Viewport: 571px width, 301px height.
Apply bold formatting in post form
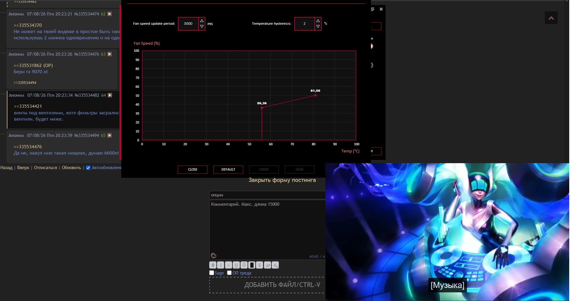213,265
